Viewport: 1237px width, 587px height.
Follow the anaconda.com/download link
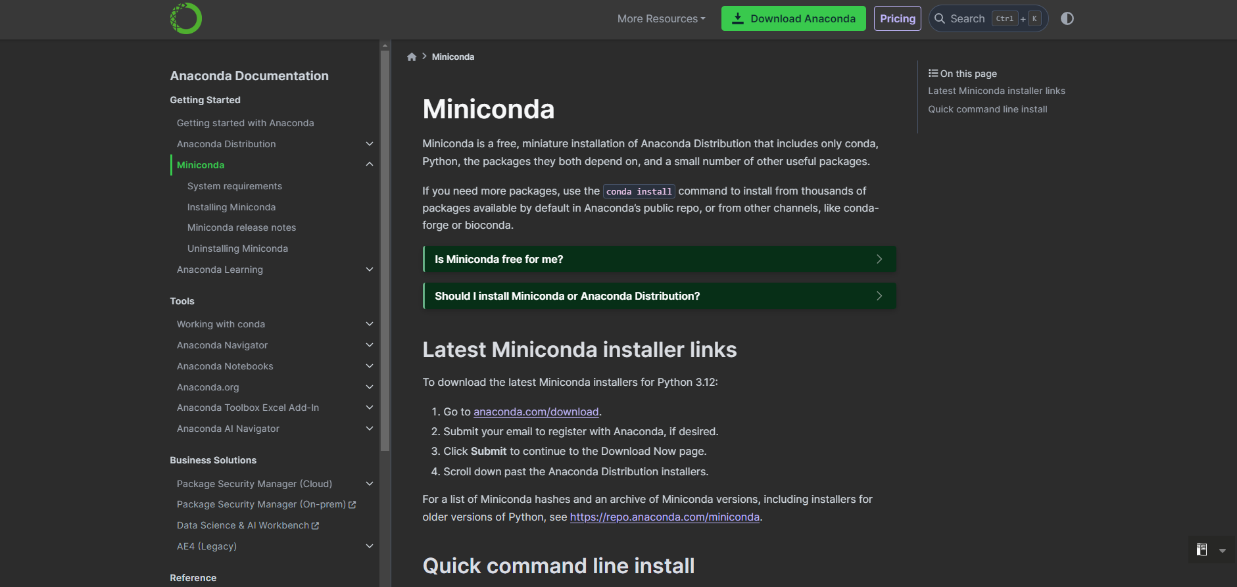point(536,411)
